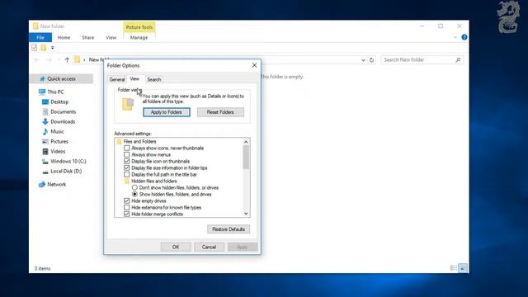The width and height of the screenshot is (528, 297).
Task: Click the Apply to Folders button
Action: tap(167, 112)
